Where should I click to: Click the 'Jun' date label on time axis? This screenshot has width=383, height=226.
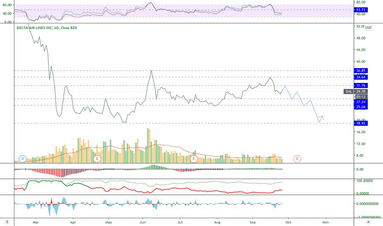click(143, 222)
